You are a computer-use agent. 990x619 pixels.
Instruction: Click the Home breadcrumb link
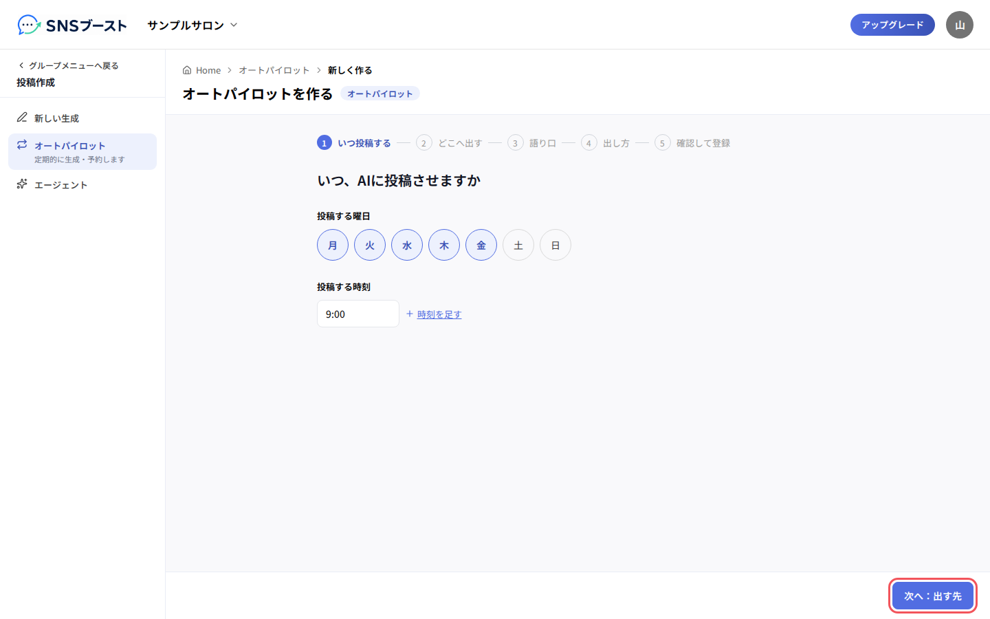coord(201,70)
